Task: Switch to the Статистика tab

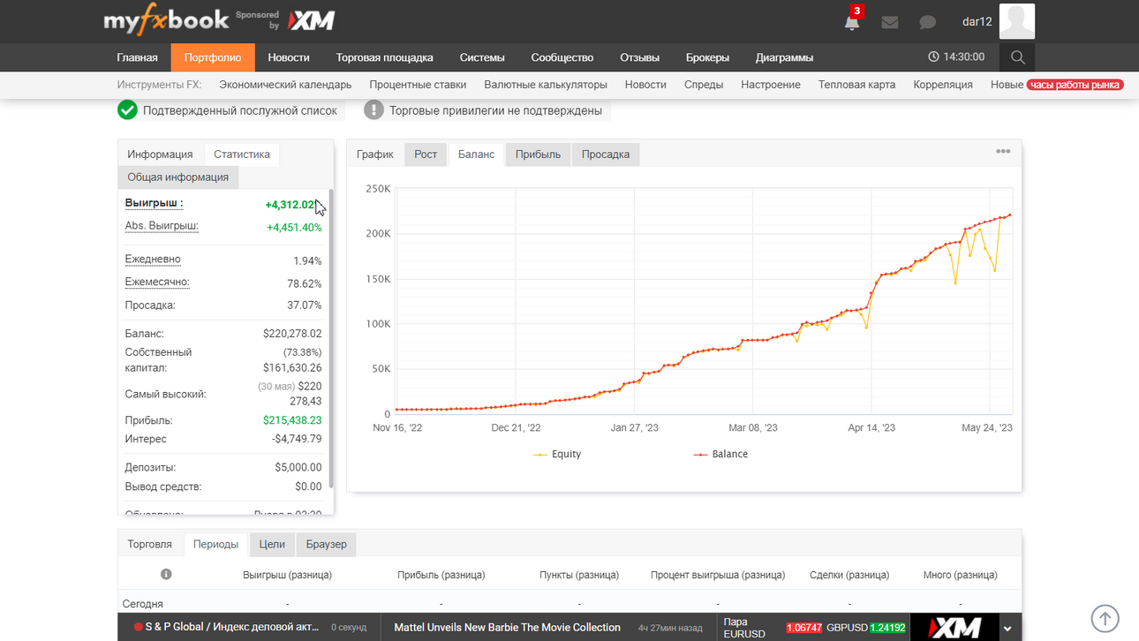Action: click(x=242, y=155)
